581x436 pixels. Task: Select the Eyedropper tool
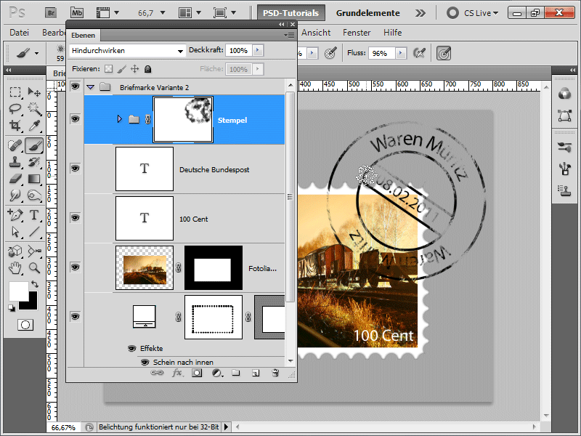pos(34,126)
